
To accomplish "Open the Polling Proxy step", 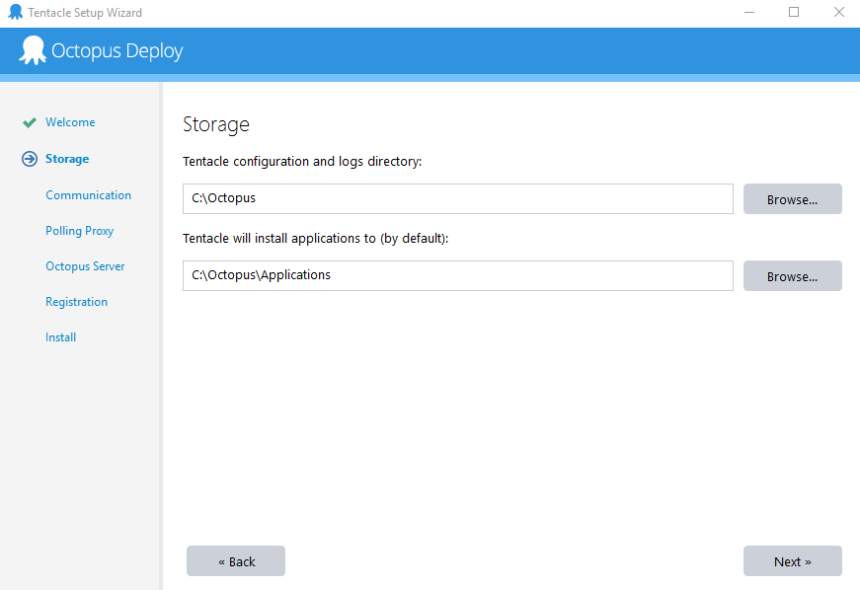I will point(80,231).
